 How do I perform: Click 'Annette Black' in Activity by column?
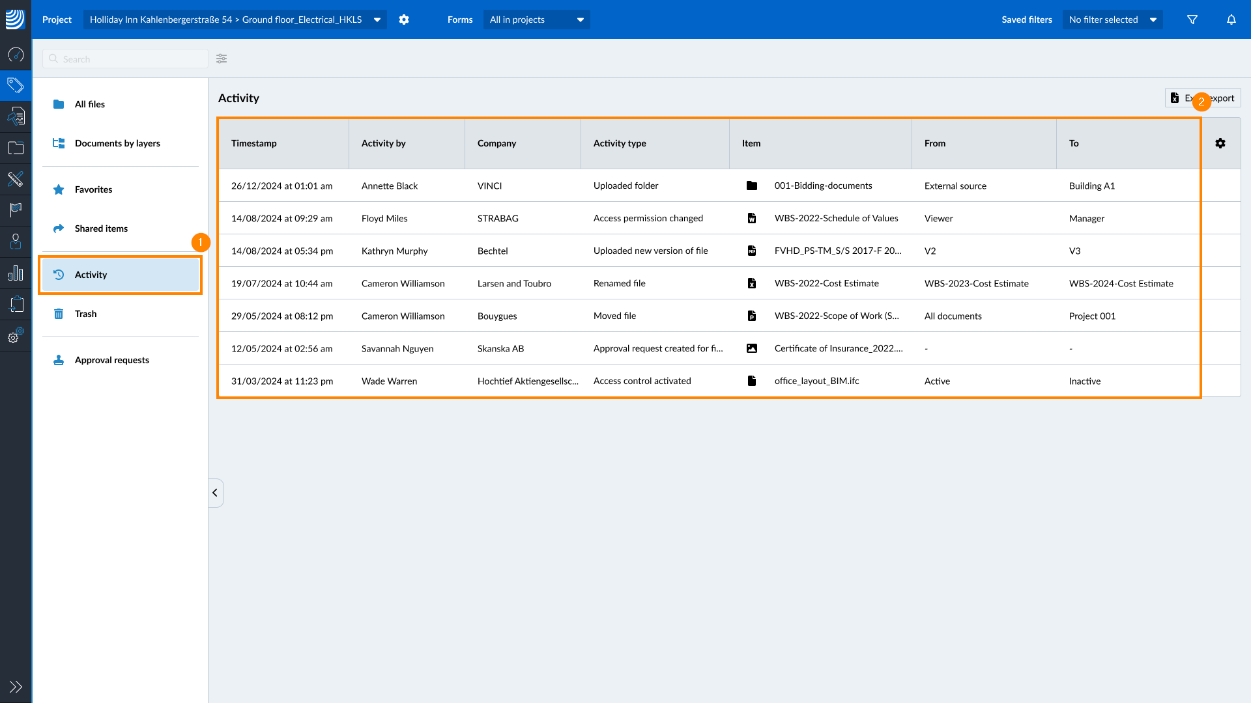coord(390,186)
